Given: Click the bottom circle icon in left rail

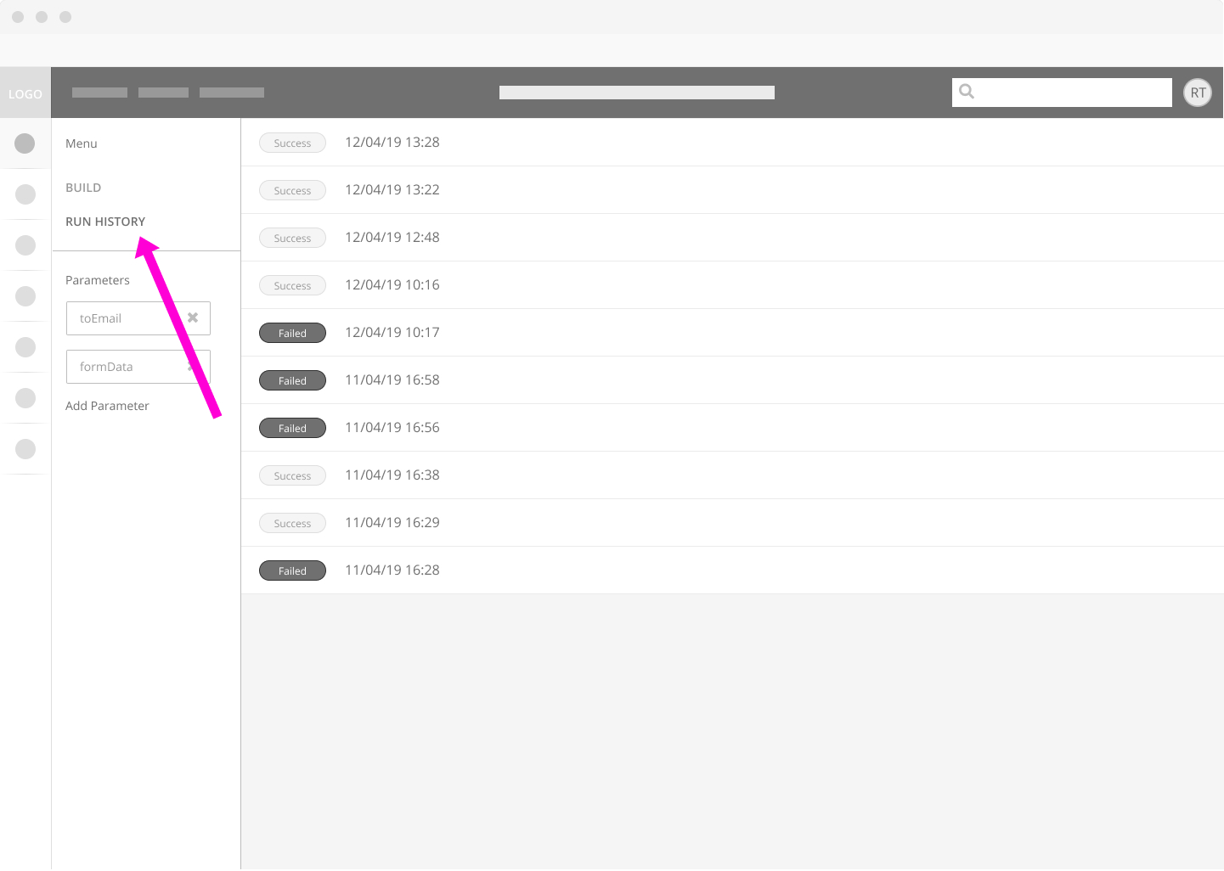Looking at the screenshot, I should pyautogui.click(x=25, y=448).
